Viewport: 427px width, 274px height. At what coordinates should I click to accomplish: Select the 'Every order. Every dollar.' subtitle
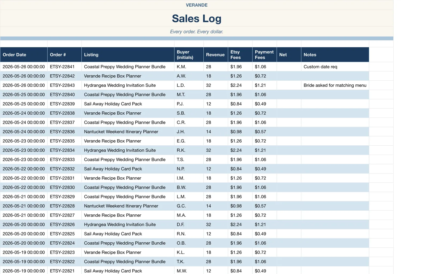[x=197, y=32]
